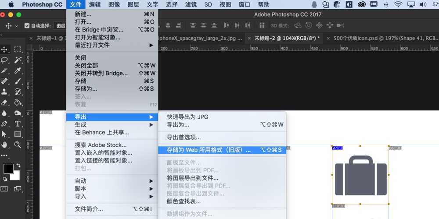Select the Hand tool
This screenshot has height=219, width=439.
tap(5, 145)
